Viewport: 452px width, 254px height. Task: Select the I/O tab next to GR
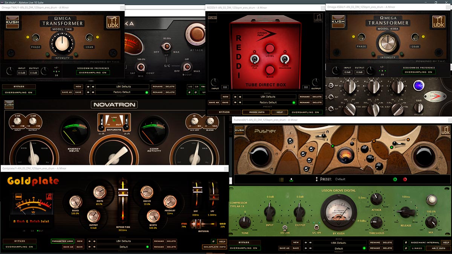pos(190,87)
